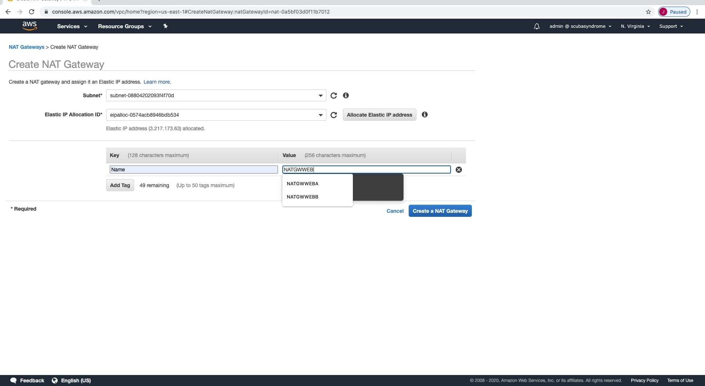The width and height of the screenshot is (705, 386).
Task: Open the Resource Groups menu
Action: point(125,26)
